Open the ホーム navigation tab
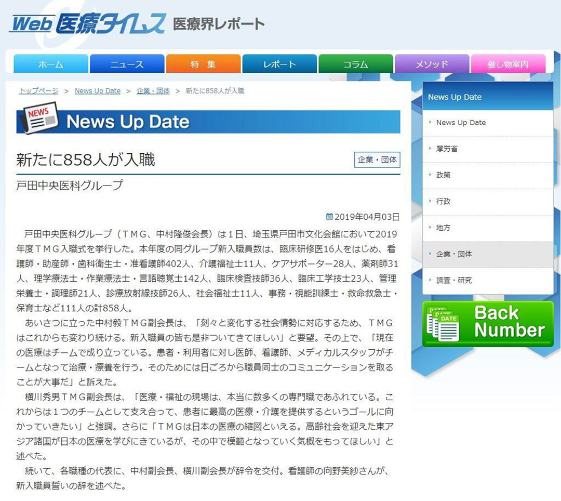Viewport: 561px width, 501px height. pyautogui.click(x=51, y=64)
